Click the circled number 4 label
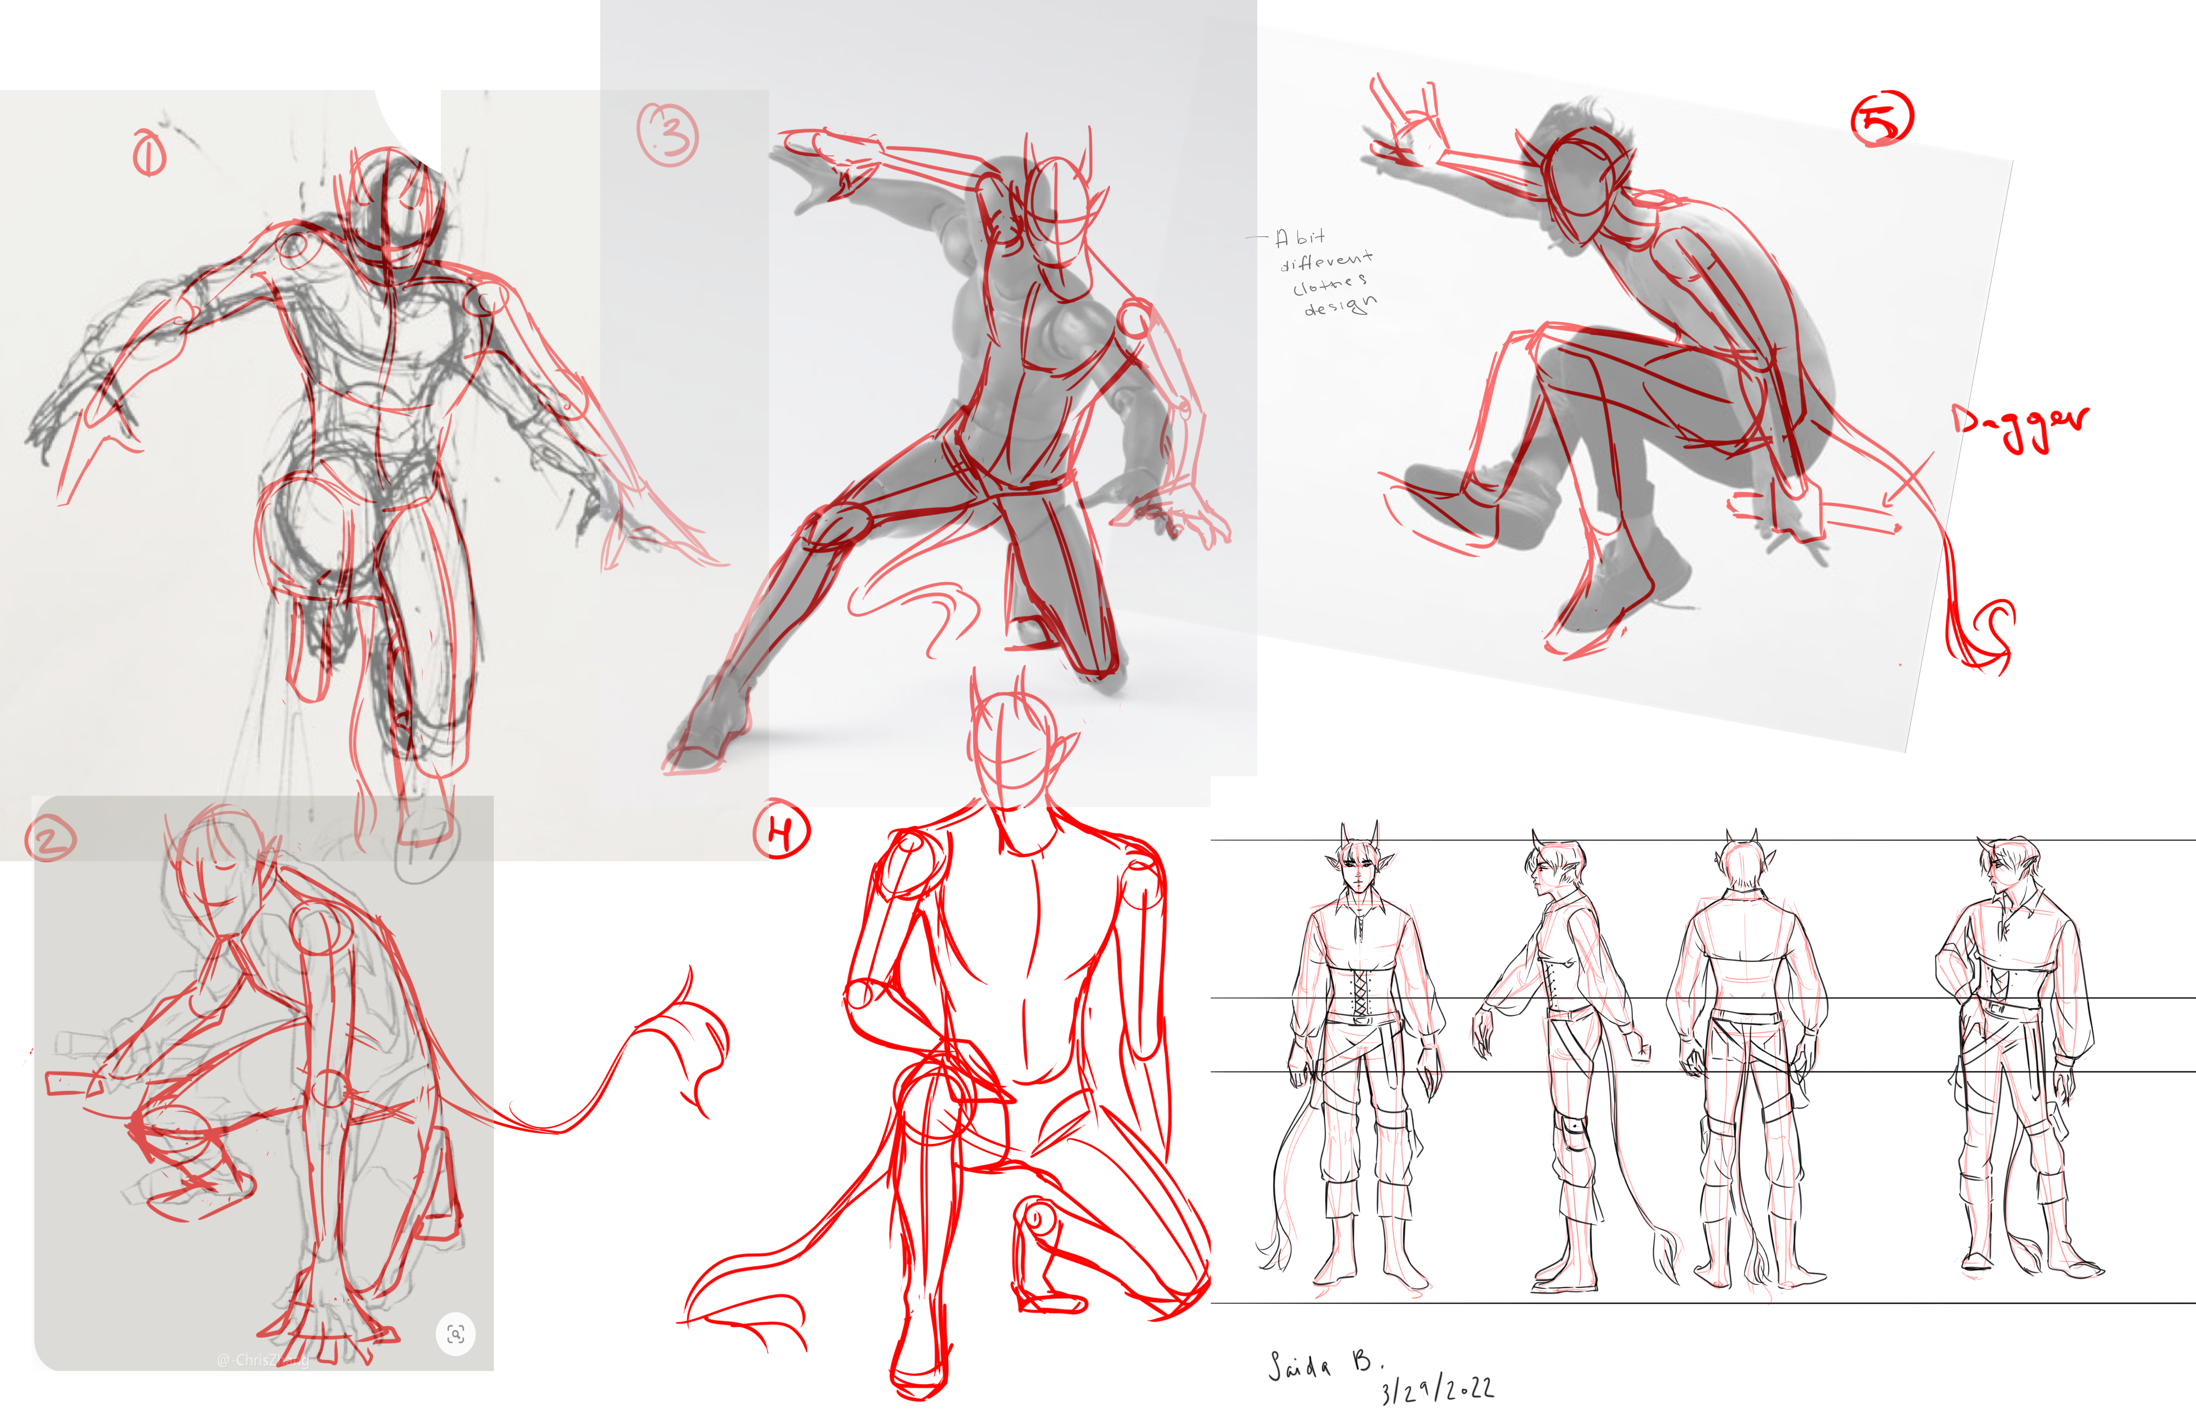 pyautogui.click(x=781, y=831)
